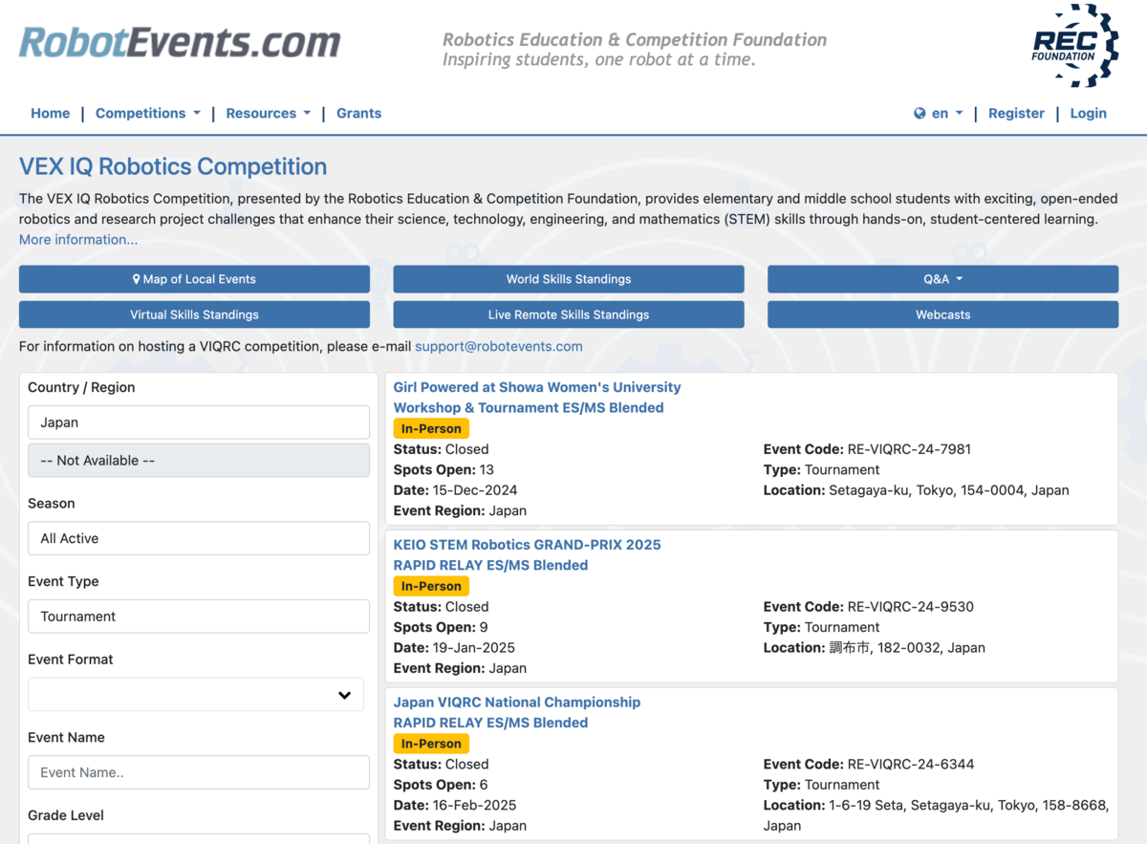Open the Country / Region selector showing Japan
Viewport: 1147px width, 844px height.
(199, 422)
